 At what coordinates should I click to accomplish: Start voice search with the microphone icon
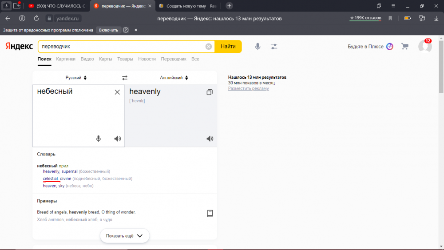258,47
